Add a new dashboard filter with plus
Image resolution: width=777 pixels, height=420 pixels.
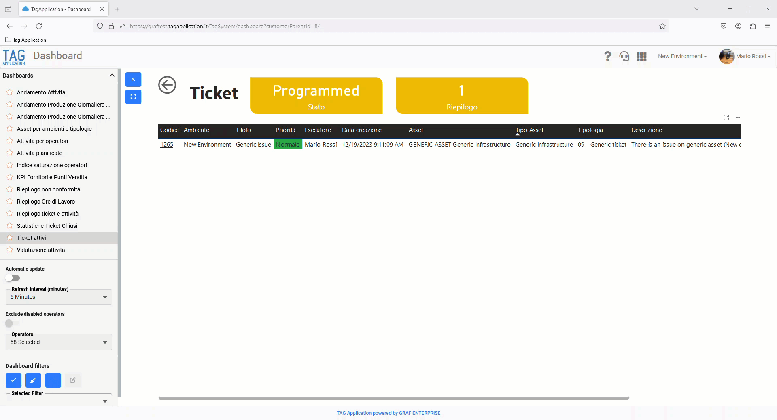[53, 380]
